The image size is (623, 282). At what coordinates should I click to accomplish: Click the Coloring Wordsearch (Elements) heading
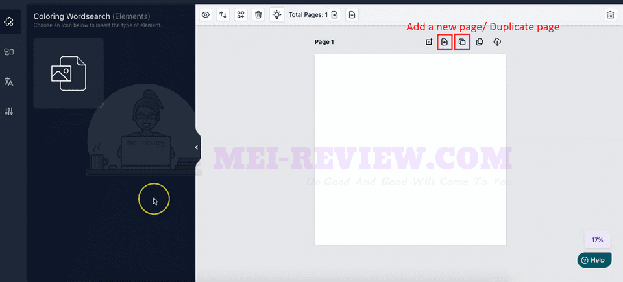[92, 16]
